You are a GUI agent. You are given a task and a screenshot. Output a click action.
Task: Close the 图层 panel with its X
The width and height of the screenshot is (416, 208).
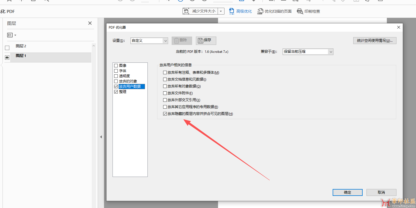(90, 23)
